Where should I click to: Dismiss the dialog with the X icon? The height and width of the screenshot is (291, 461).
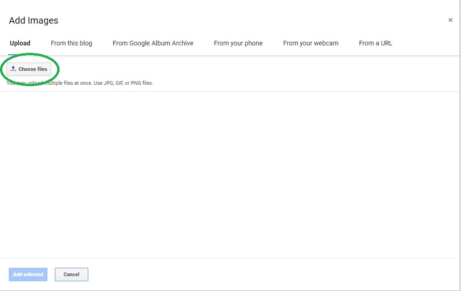tap(450, 20)
